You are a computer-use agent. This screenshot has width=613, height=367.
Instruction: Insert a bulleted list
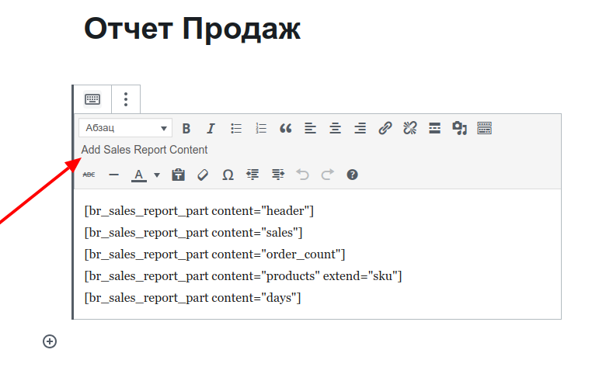(x=236, y=129)
